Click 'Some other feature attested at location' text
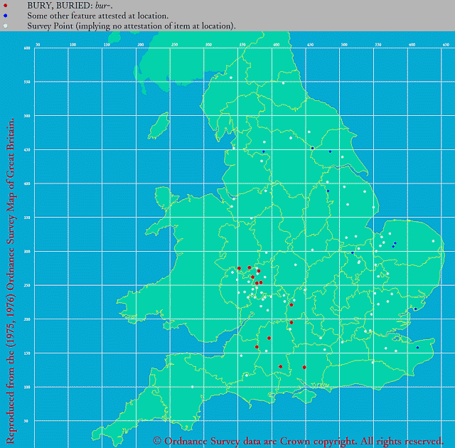The image size is (455, 448). click(x=97, y=16)
